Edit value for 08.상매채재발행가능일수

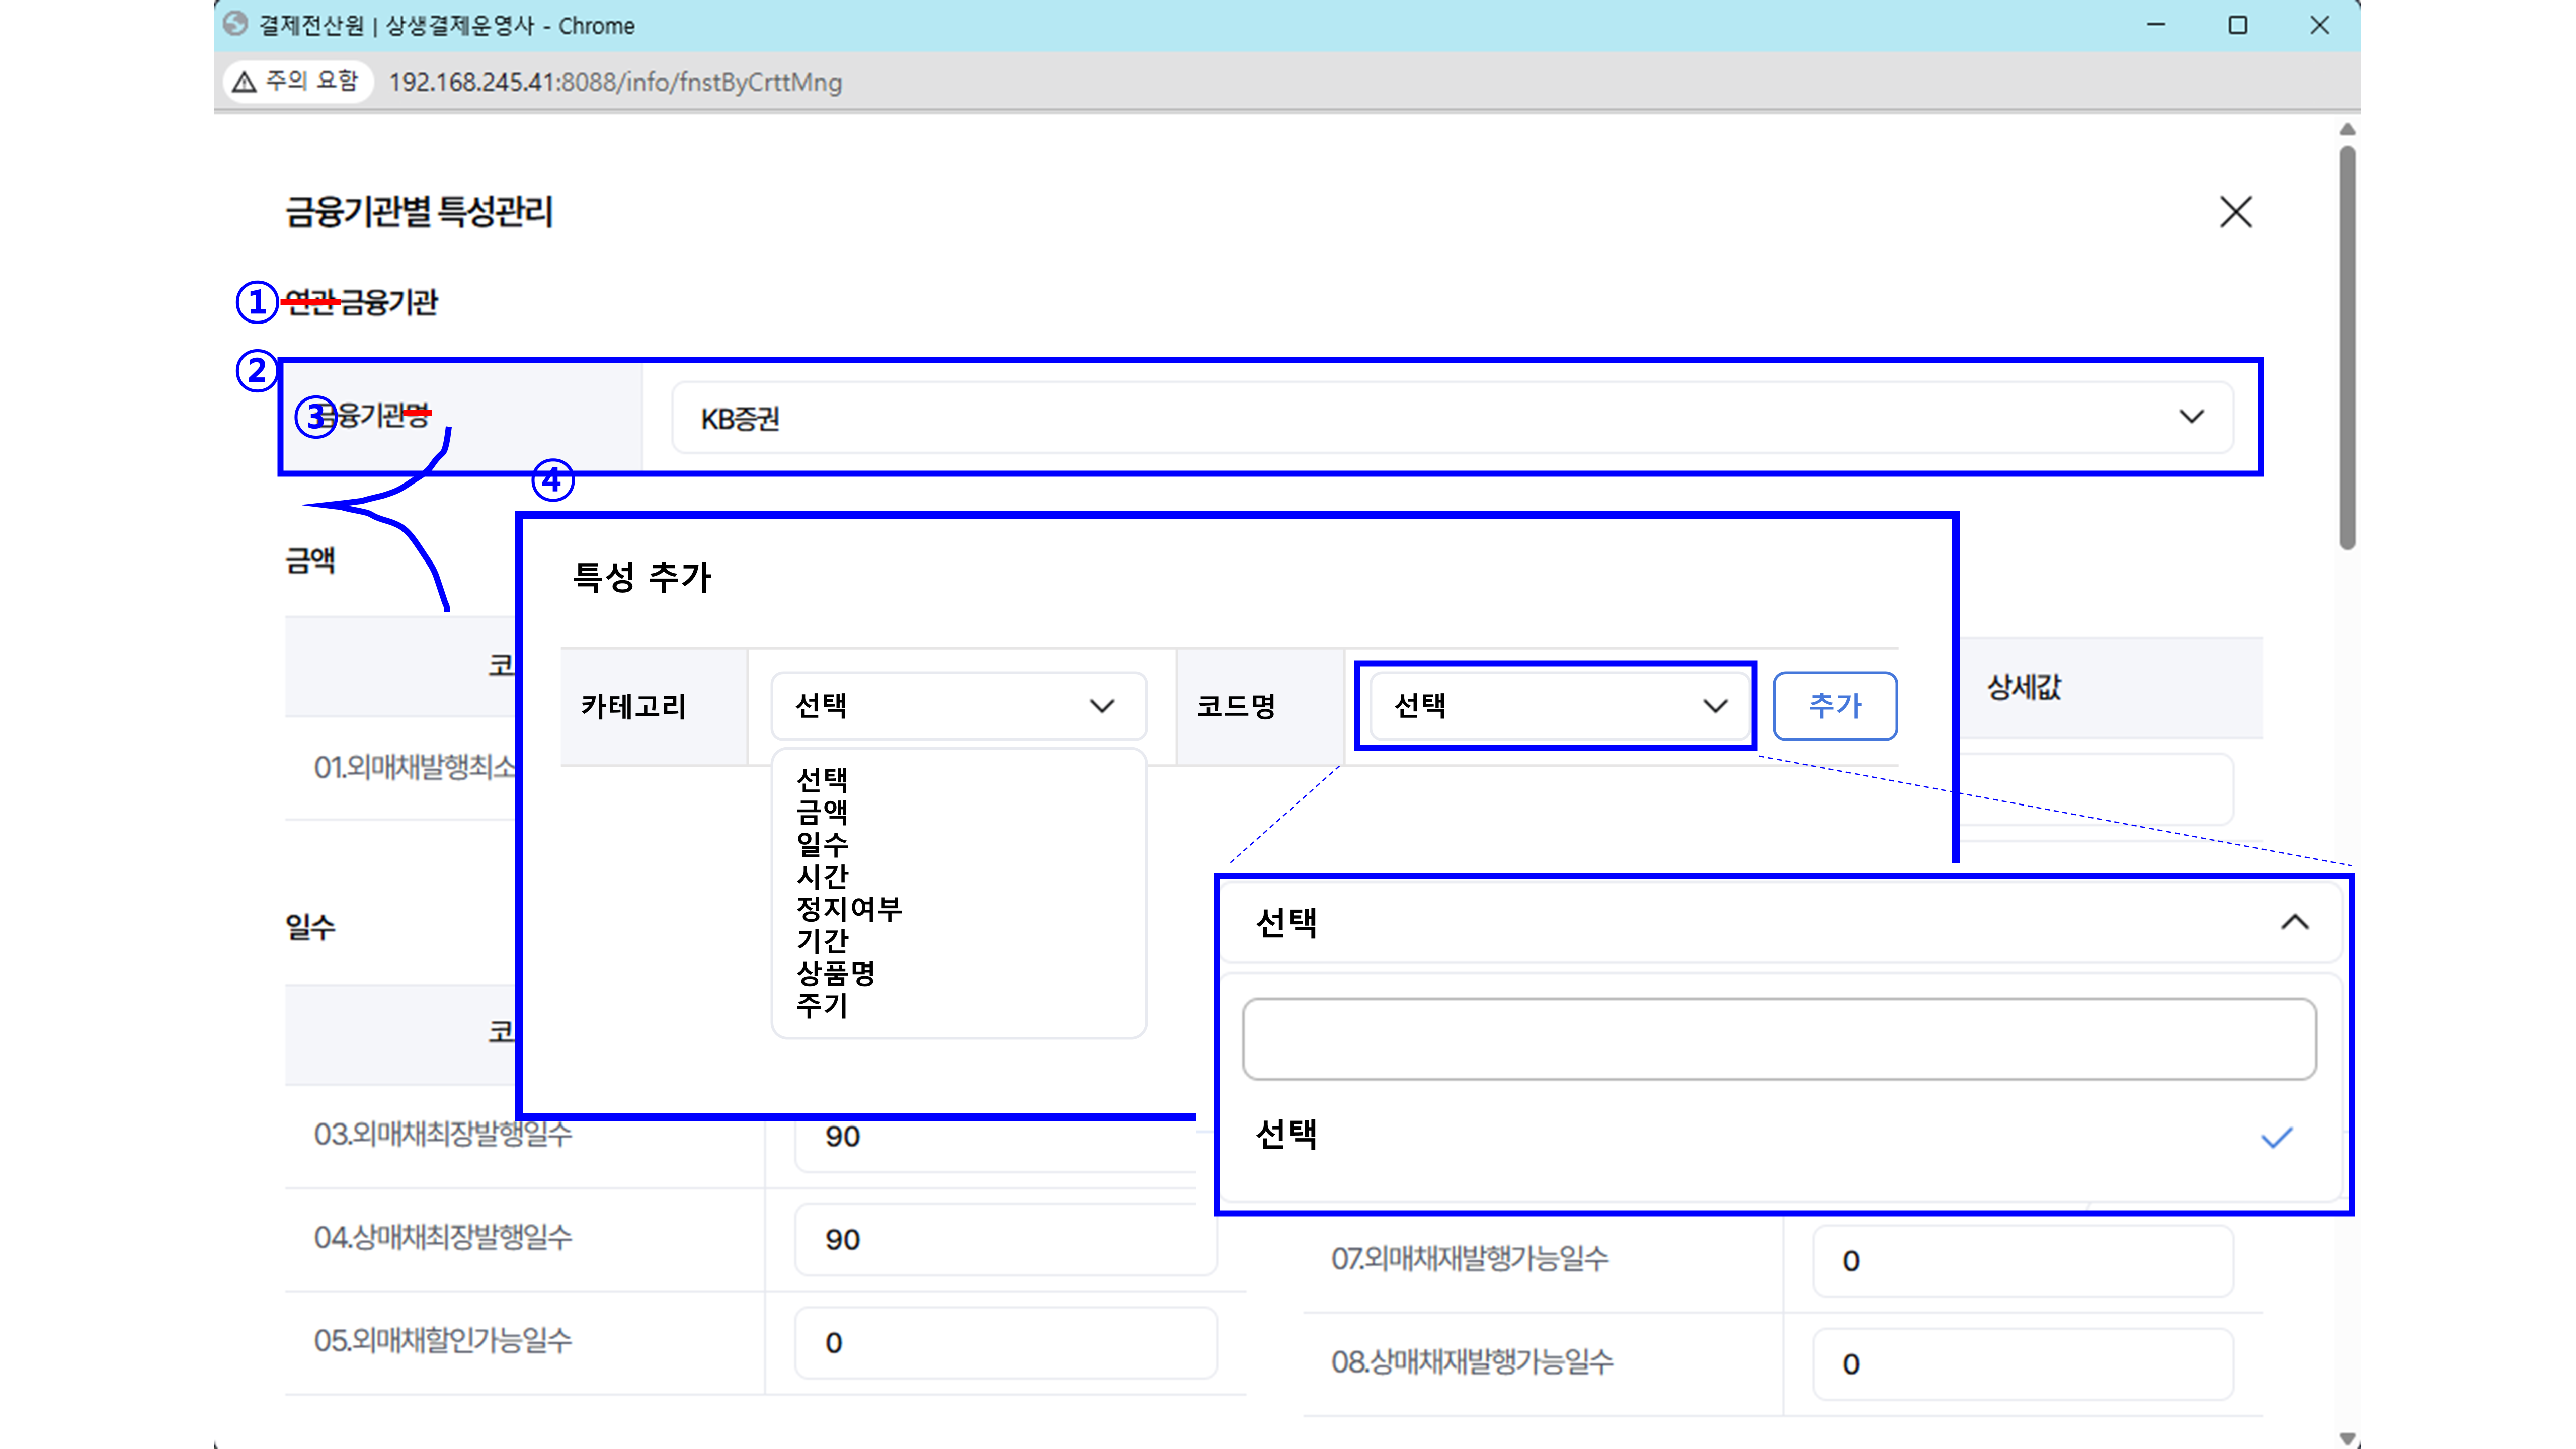(2022, 1364)
